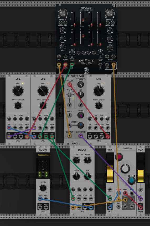Screen dimensions: 150x226
Task: Click the OUT jack on Opulus
Action: (x=113, y=65)
